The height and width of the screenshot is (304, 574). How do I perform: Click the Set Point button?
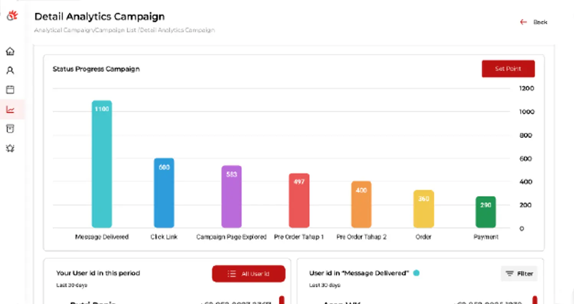(508, 69)
